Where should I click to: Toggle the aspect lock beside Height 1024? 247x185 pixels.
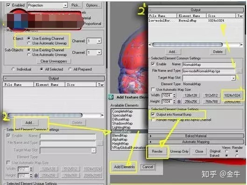point(179,102)
